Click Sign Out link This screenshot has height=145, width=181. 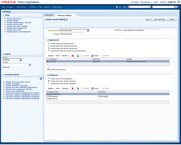[163, 2]
